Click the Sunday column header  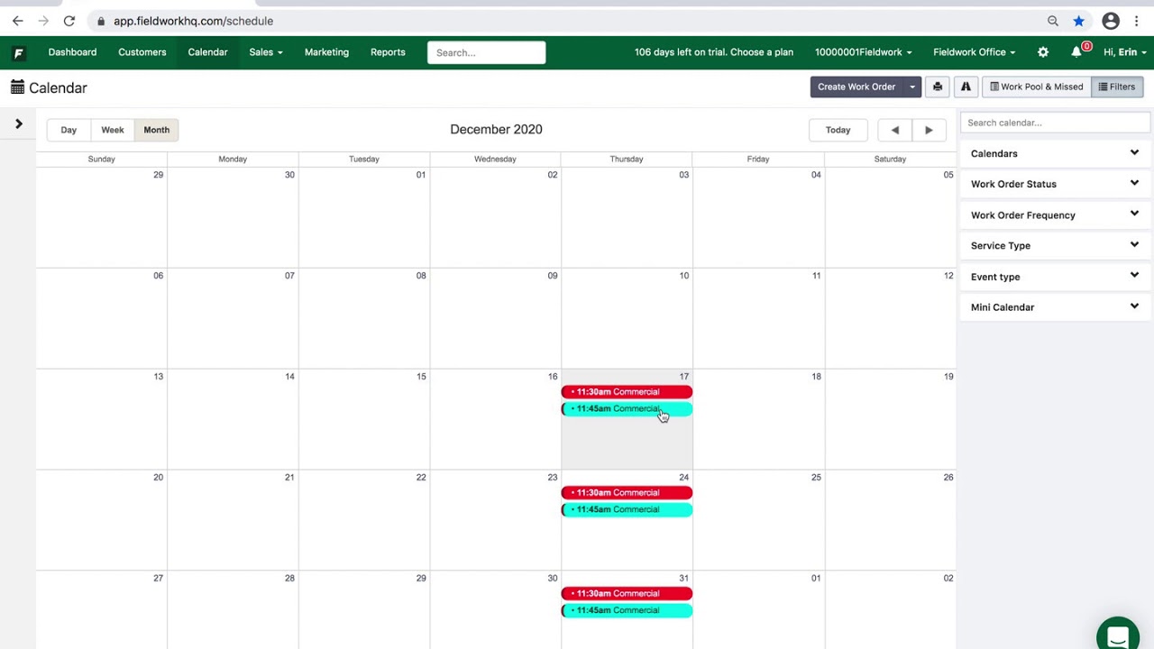102,159
